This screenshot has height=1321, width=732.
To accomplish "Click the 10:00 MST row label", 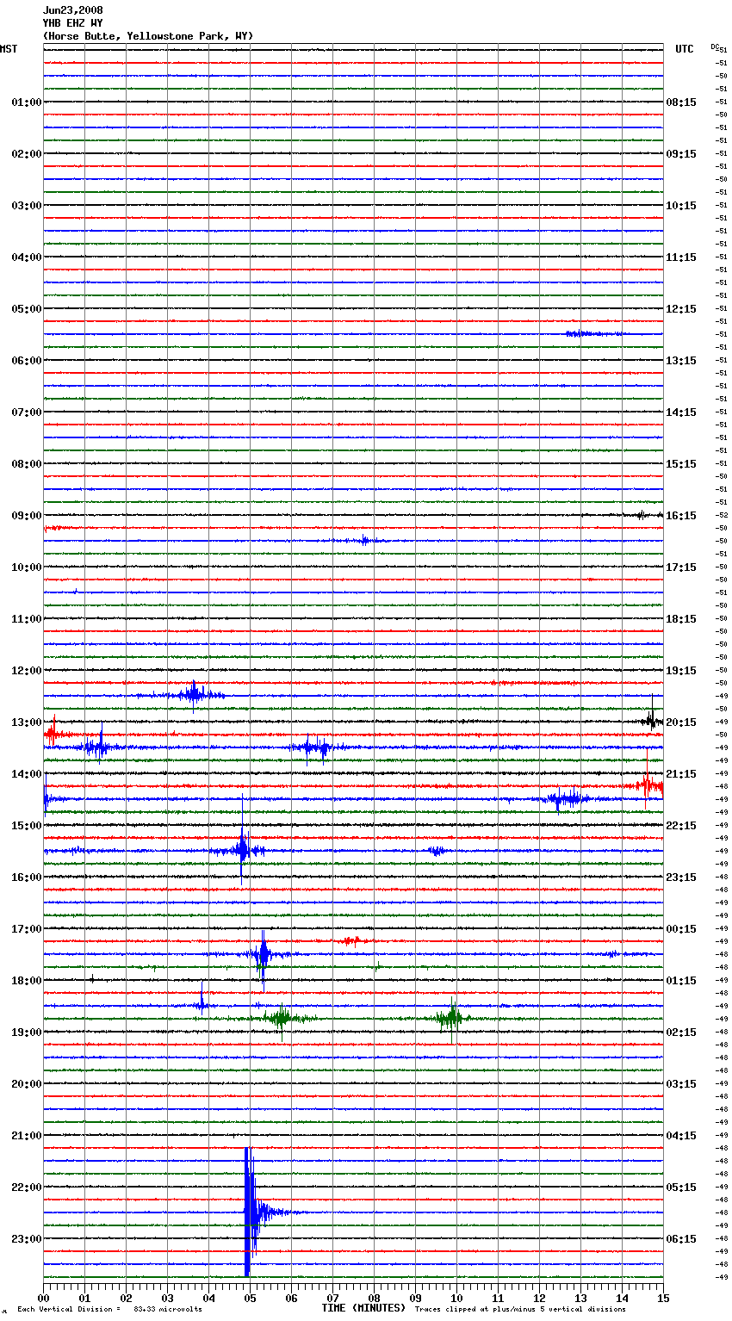I will (27, 567).
